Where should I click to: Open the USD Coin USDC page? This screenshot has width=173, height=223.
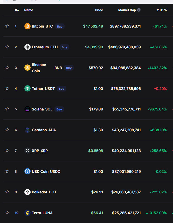click(x=46, y=172)
